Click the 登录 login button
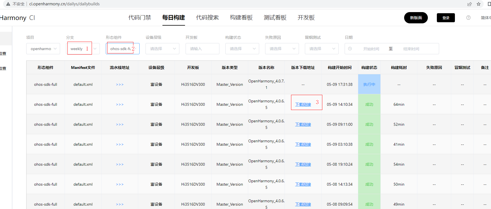The width and height of the screenshot is (491, 209). [x=446, y=18]
